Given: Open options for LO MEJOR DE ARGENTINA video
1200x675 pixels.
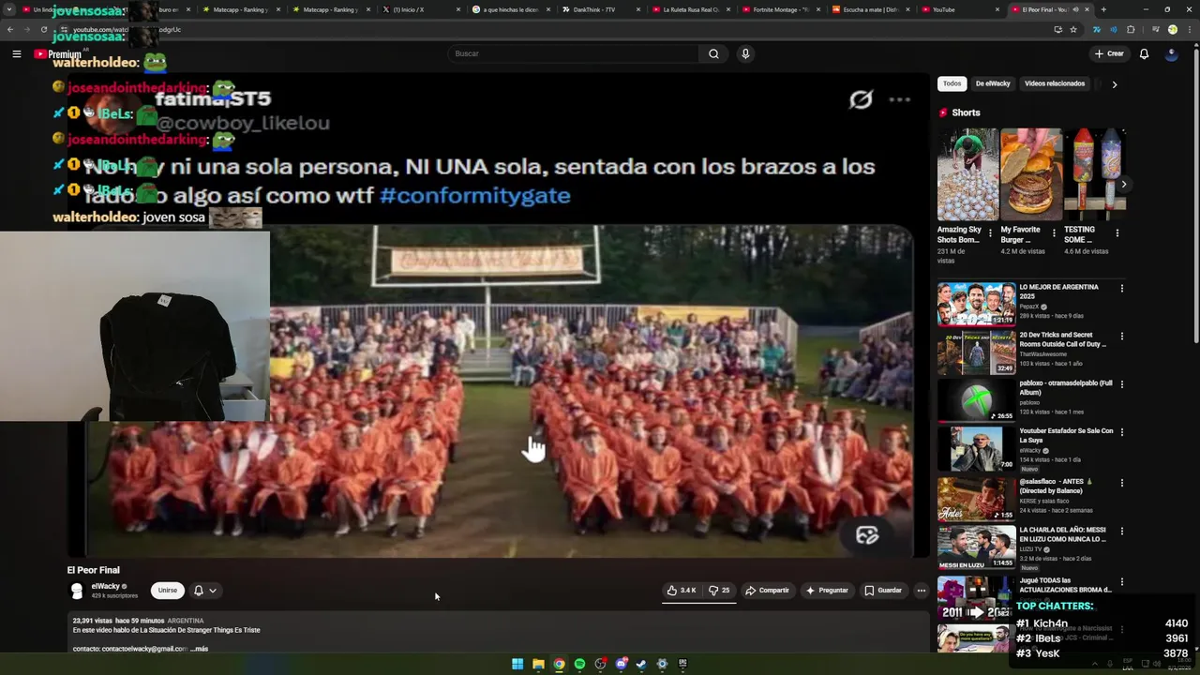Looking at the screenshot, I should pos(1121,289).
